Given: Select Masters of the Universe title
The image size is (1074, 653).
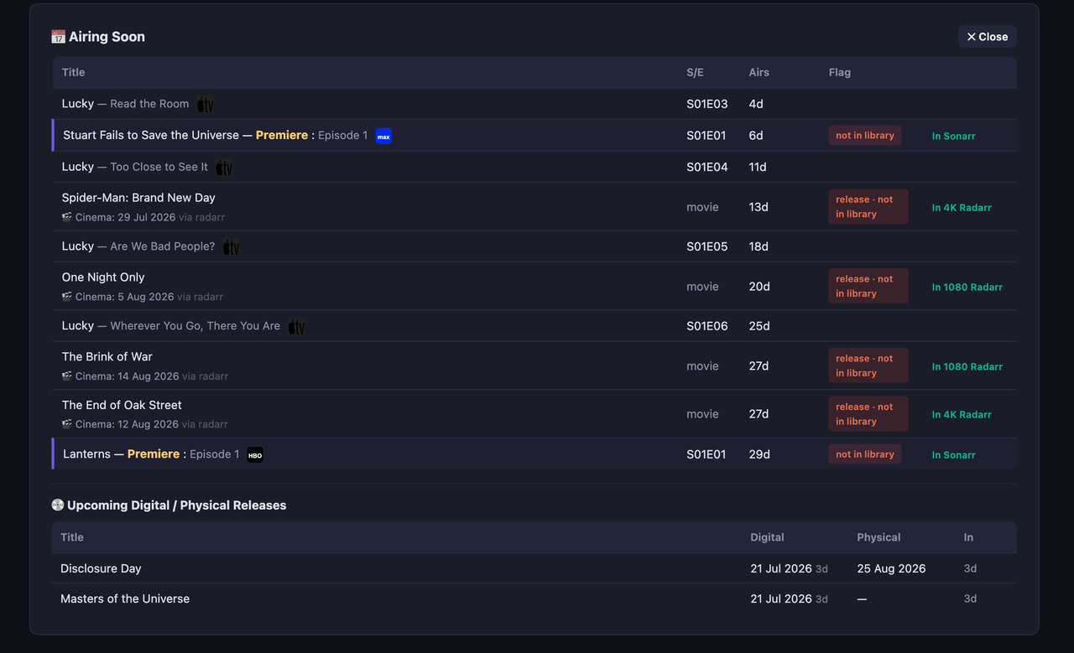Looking at the screenshot, I should (x=125, y=599).
